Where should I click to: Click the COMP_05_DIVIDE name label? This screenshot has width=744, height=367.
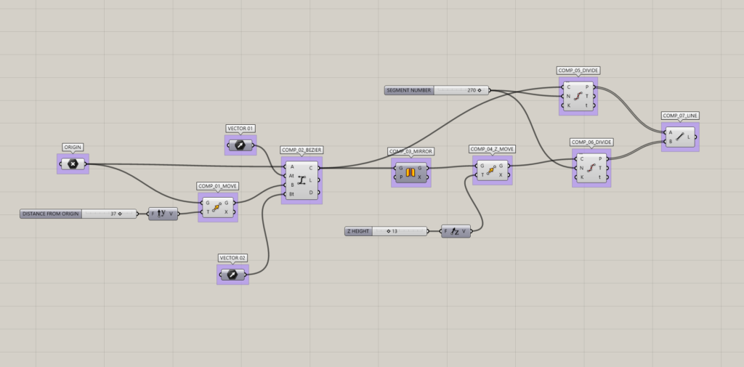click(x=578, y=70)
